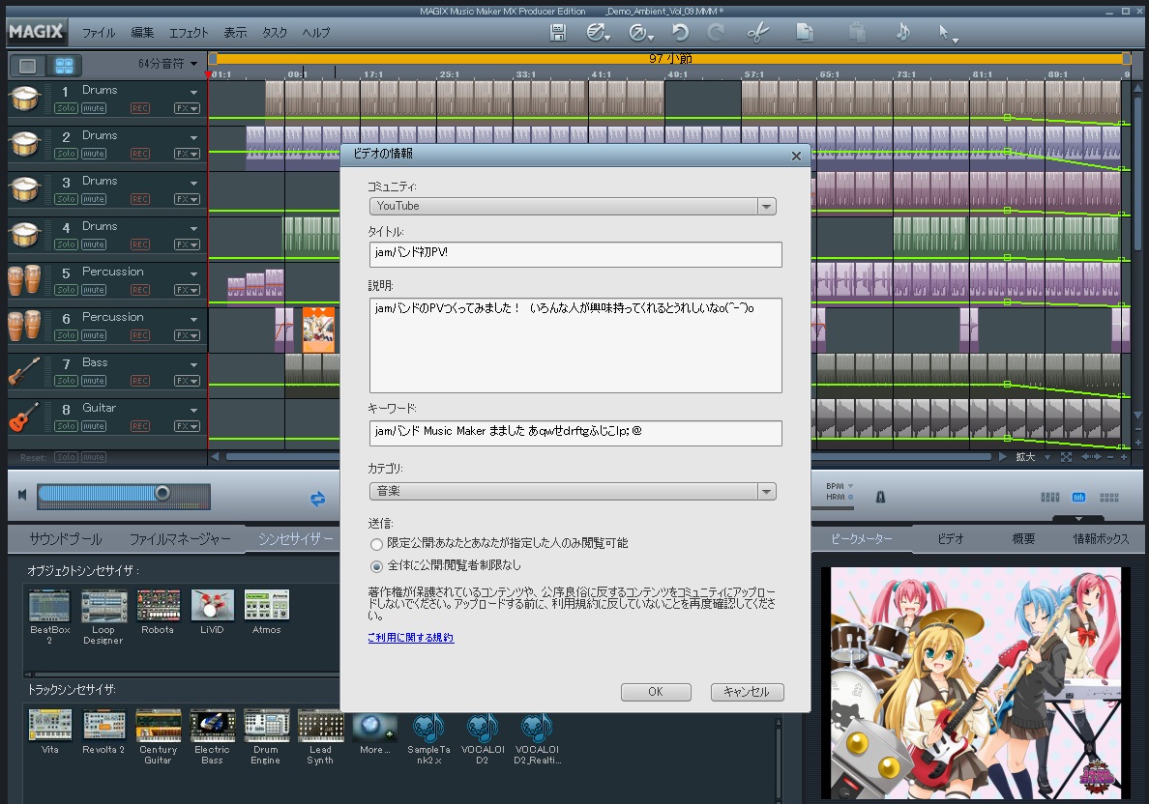
Task: Click the Copy pages icon
Action: (805, 33)
